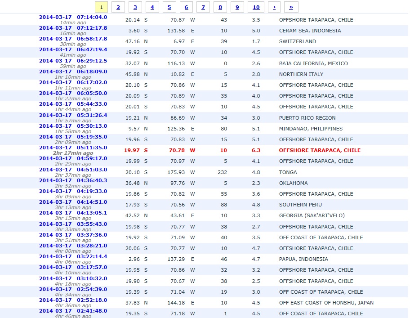Go to results page 3
410x318 pixels.
pos(135,7)
